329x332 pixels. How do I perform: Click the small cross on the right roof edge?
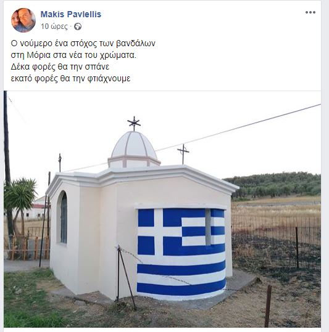click(x=183, y=154)
